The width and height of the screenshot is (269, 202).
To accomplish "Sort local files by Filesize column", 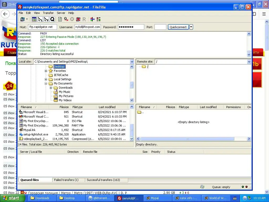I will [x=59, y=107].
